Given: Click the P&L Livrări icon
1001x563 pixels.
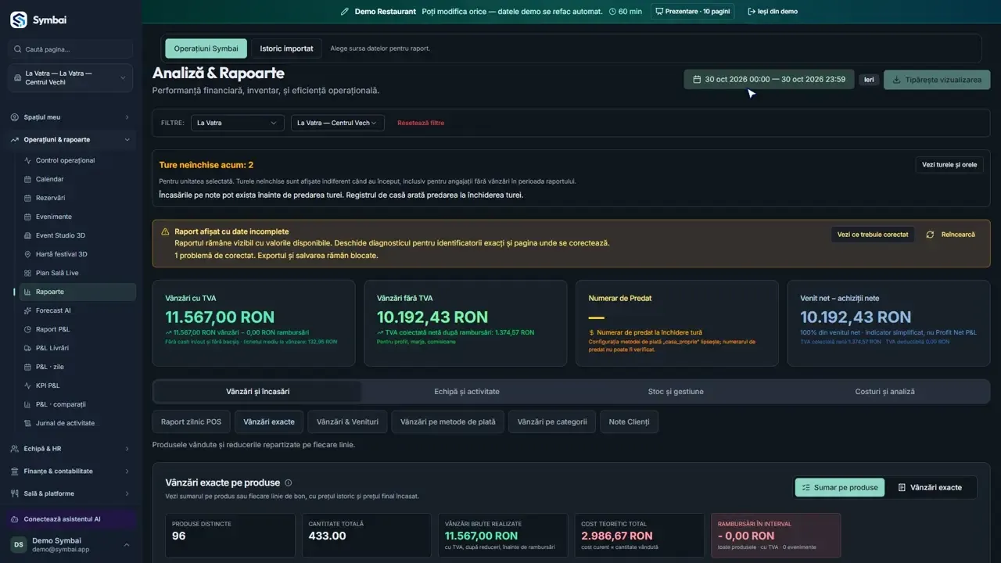Looking at the screenshot, I should [x=27, y=348].
